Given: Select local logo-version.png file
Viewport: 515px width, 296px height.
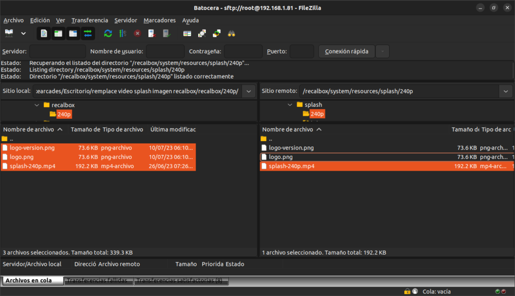Looking at the screenshot, I should (99, 148).
